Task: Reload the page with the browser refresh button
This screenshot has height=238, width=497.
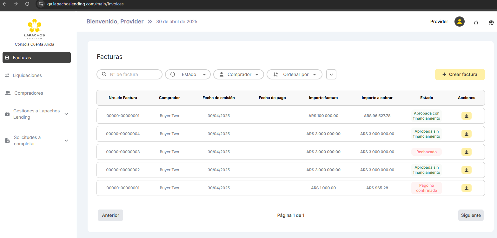Action: point(27,4)
